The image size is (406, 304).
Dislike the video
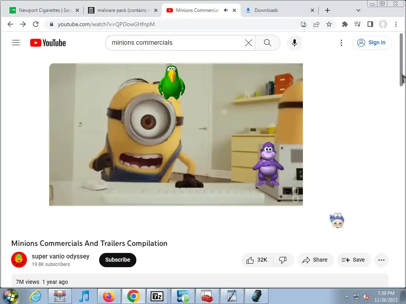283,260
